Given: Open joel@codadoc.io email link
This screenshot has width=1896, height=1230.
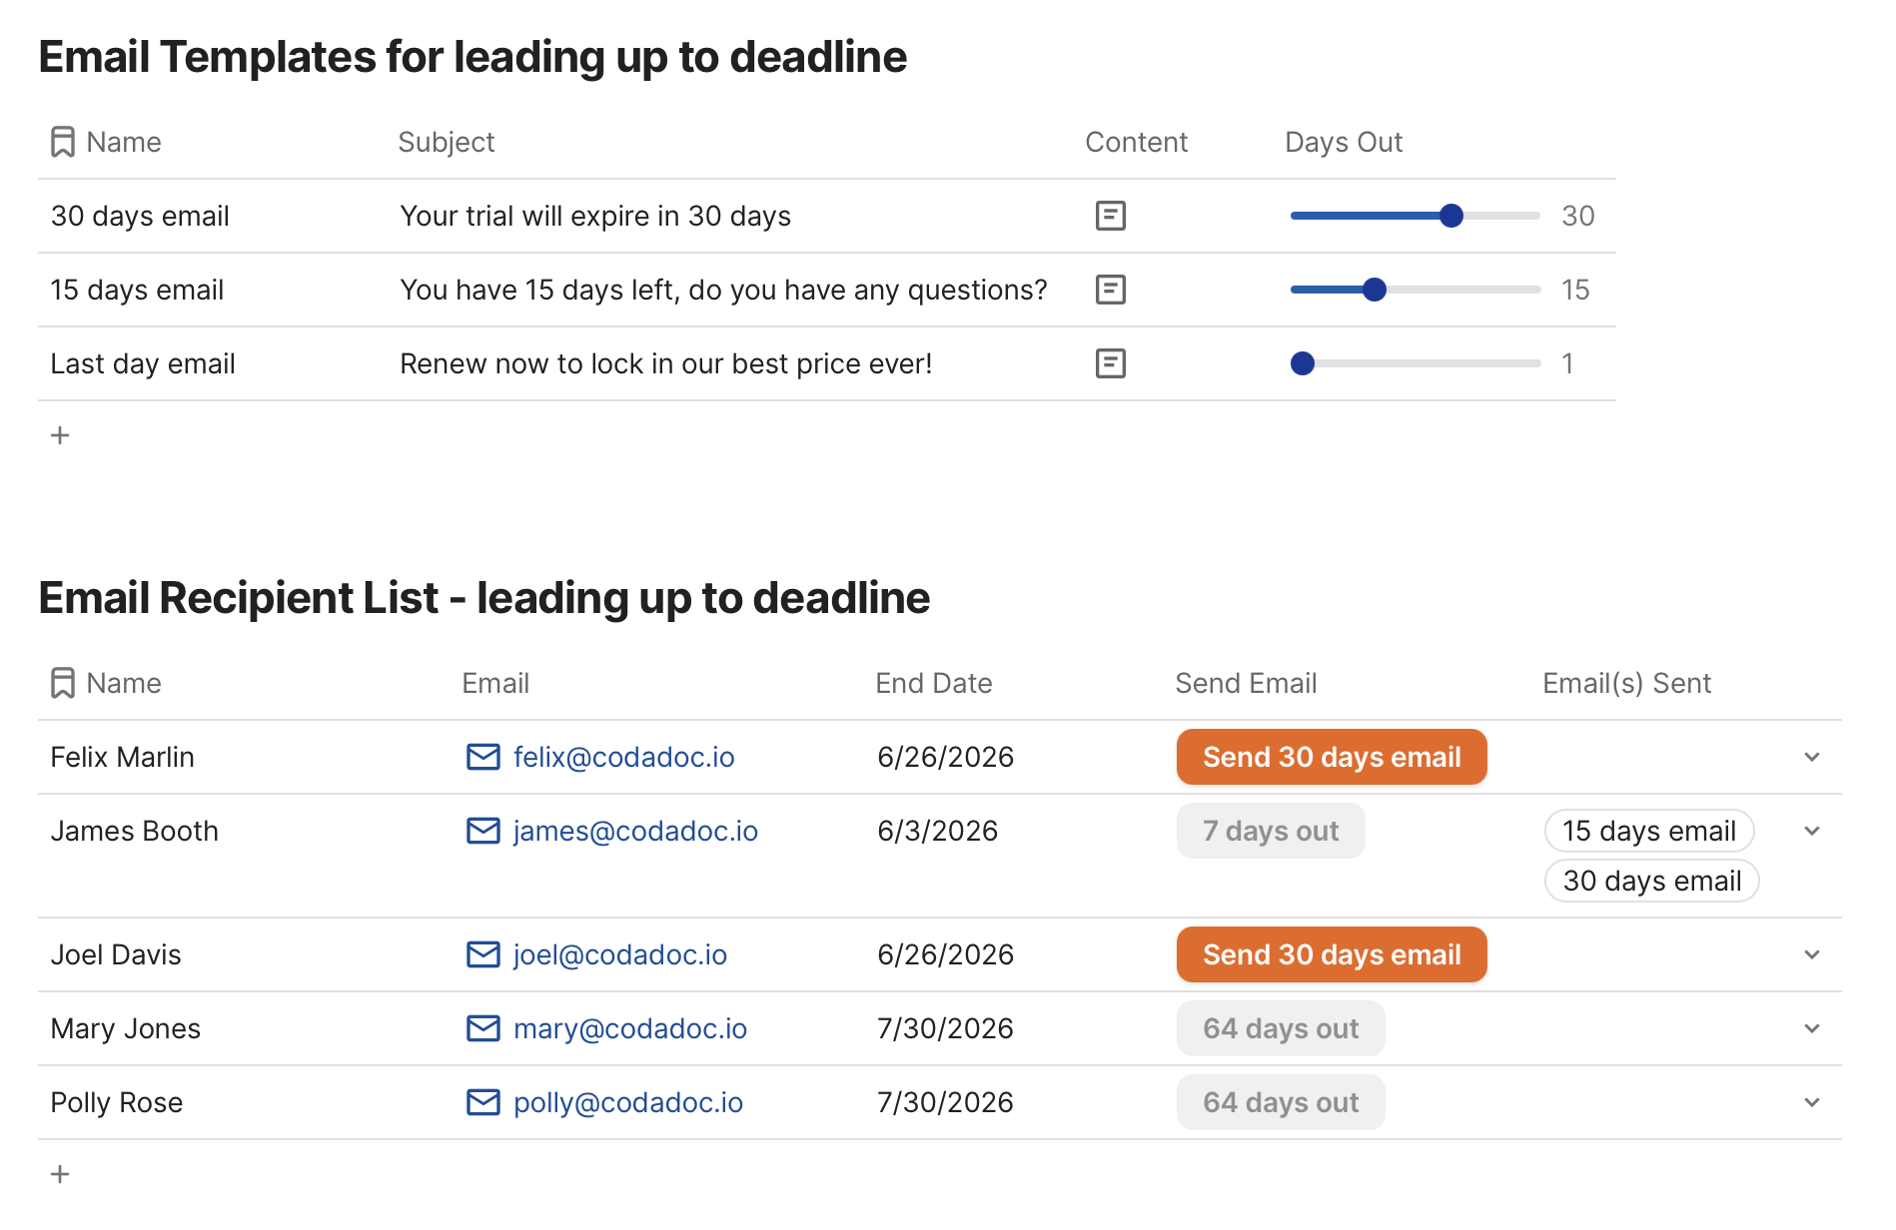Looking at the screenshot, I should [x=620, y=954].
